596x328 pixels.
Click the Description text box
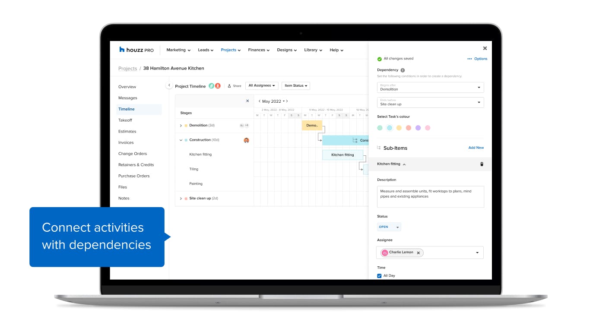coord(430,196)
